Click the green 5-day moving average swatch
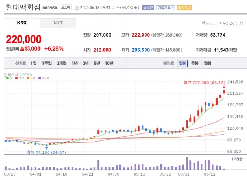The width and height of the screenshot is (247, 180). point(7,78)
